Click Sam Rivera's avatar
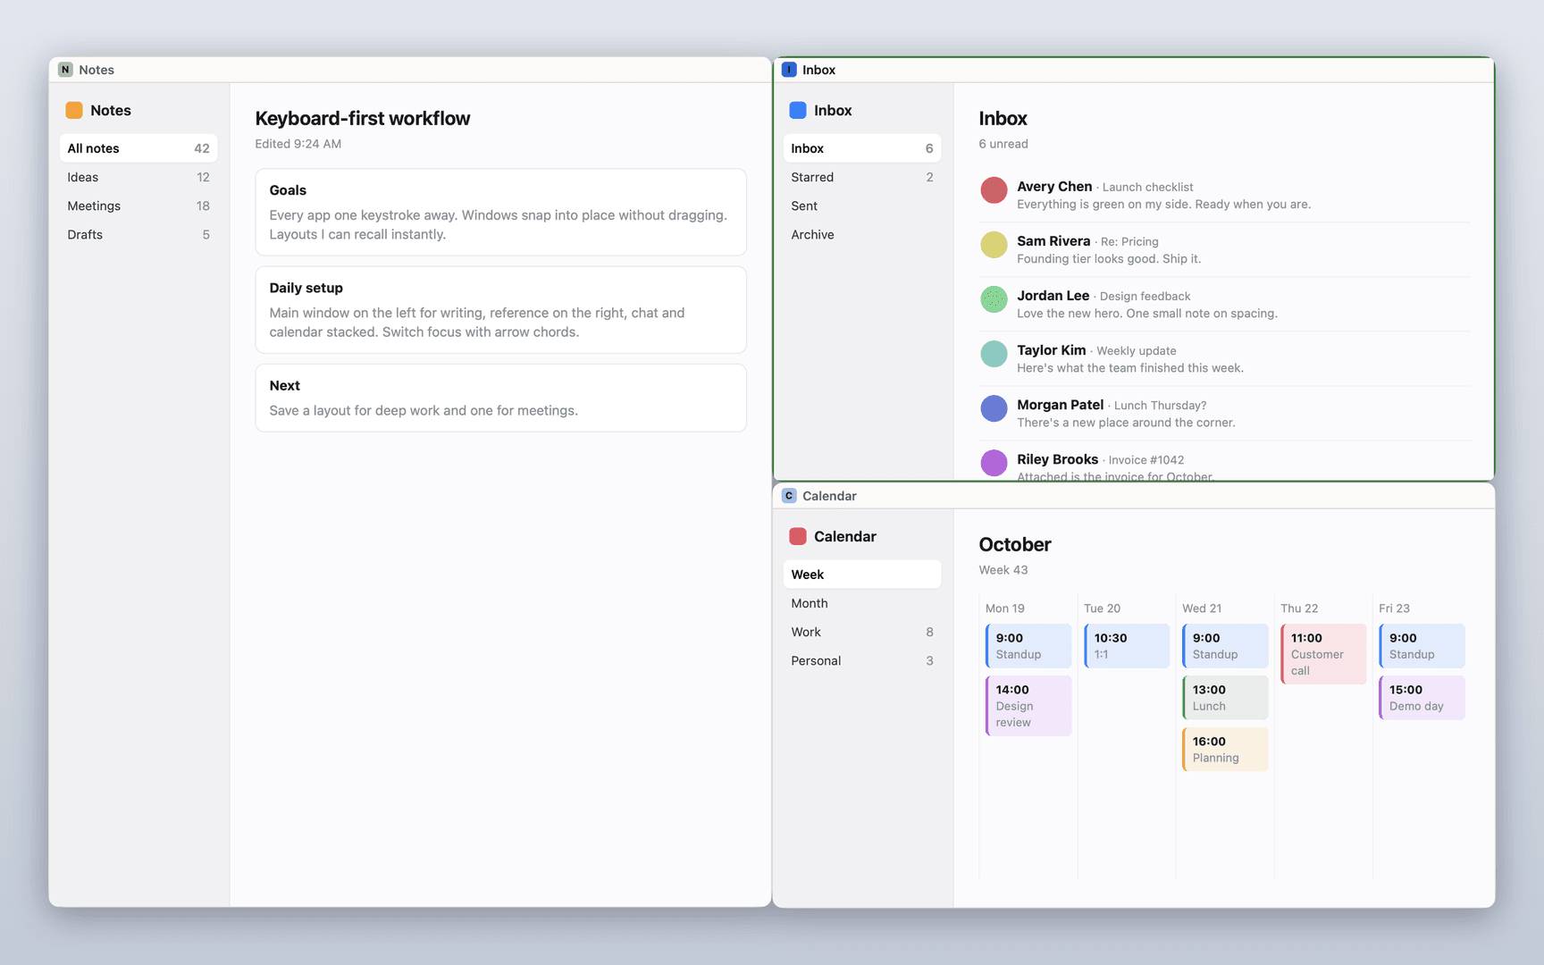This screenshot has width=1544, height=965. pos(994,245)
